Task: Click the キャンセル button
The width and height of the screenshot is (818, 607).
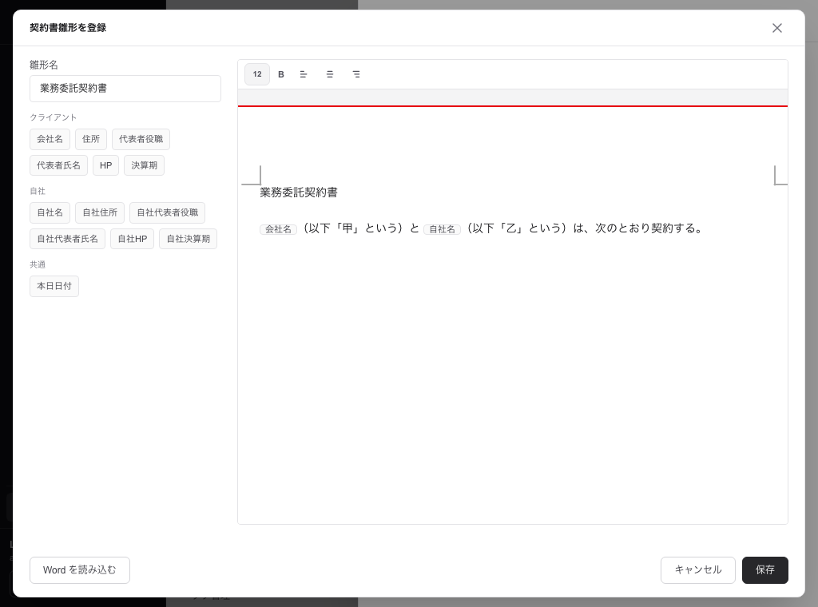Action: tap(698, 570)
